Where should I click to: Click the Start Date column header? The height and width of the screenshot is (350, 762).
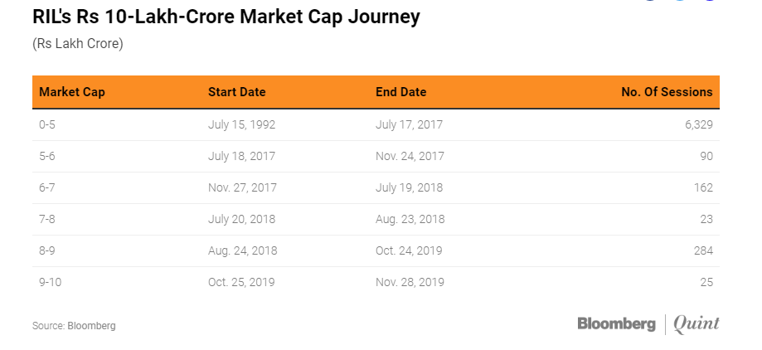236,92
